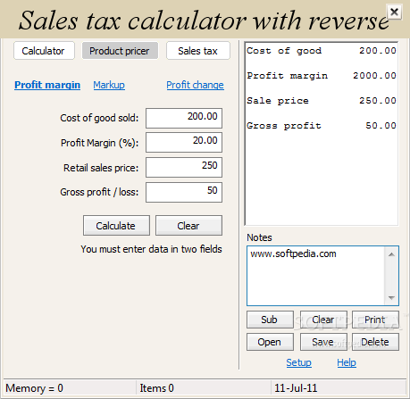Screen dimensions: 410x399
Task: Click the 'You must enter data in two fields' message
Action: click(x=151, y=249)
